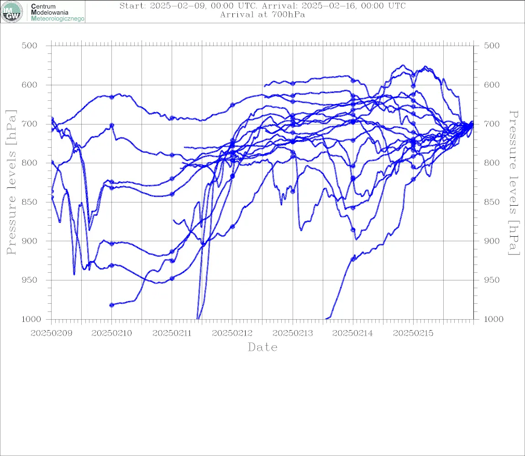
Task: Click the 20250212 date label
Action: [232, 333]
